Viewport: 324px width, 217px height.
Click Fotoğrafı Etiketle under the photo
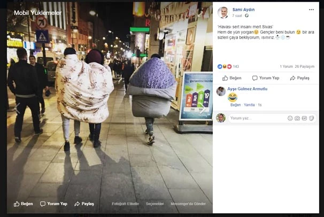coord(126,204)
